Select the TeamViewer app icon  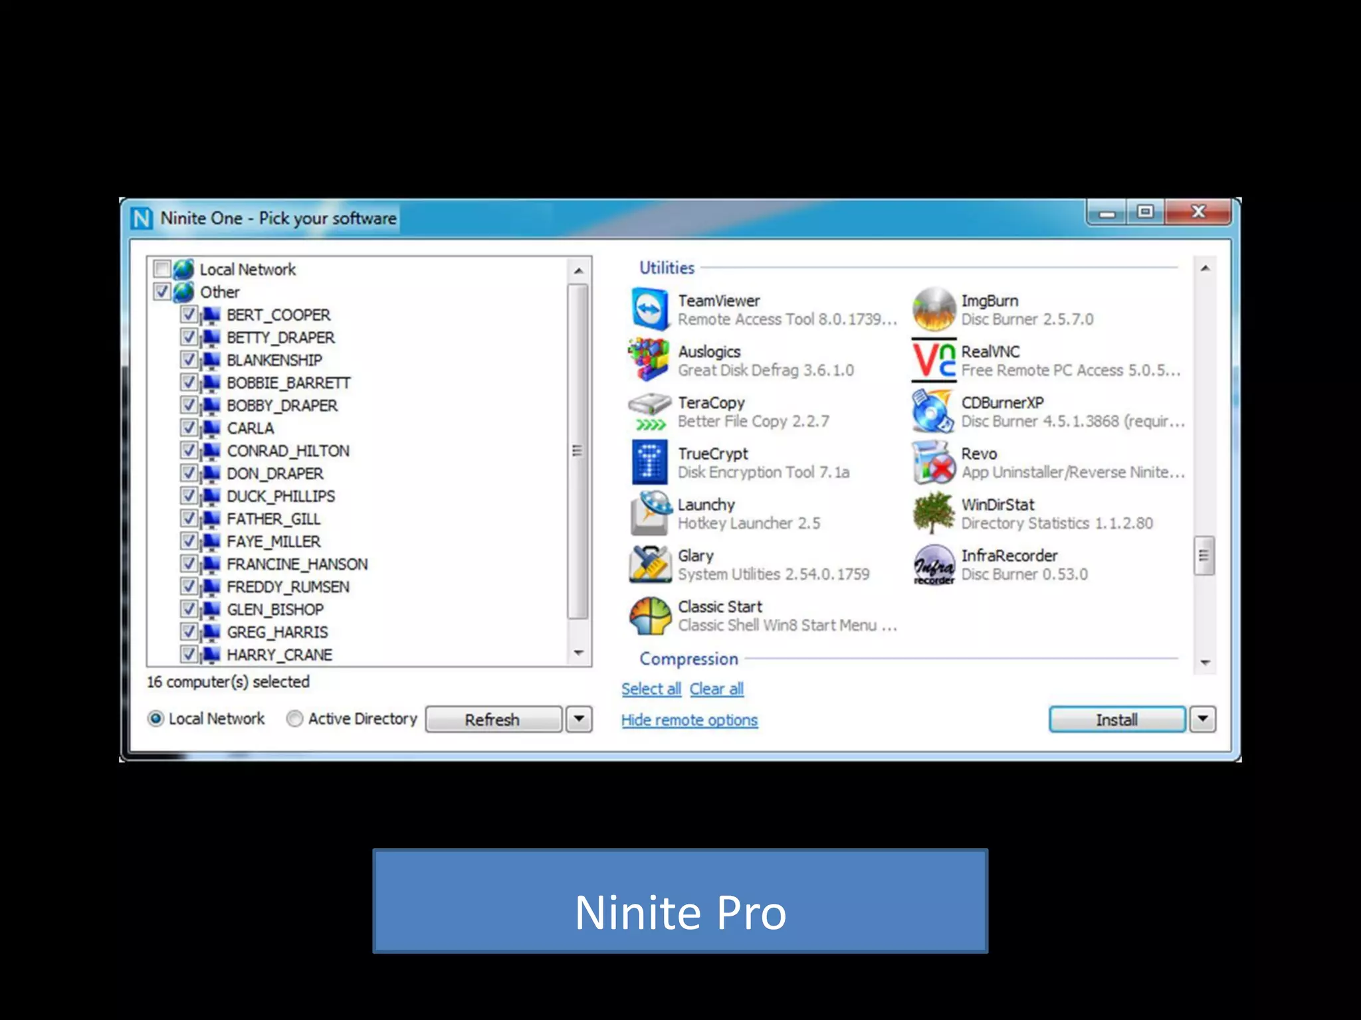pos(649,309)
